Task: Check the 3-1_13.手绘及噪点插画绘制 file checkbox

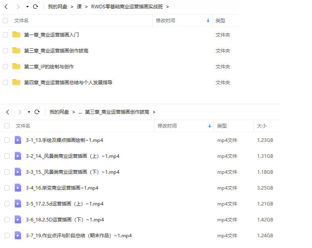Action: coord(7,140)
